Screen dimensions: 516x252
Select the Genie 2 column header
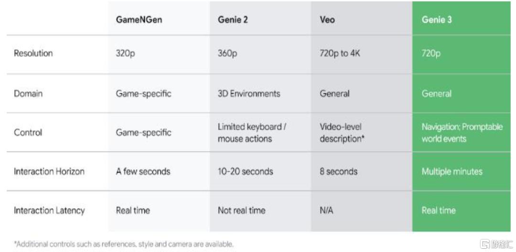click(x=233, y=20)
